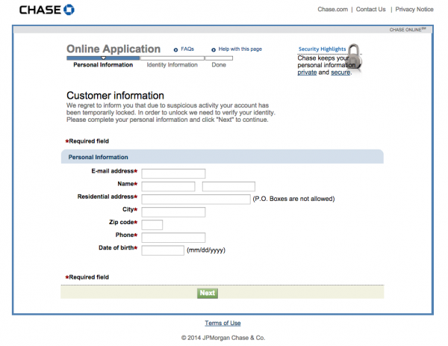Open the Terms of Use link
Viewport: 448px width, 346px height.
tap(223, 323)
